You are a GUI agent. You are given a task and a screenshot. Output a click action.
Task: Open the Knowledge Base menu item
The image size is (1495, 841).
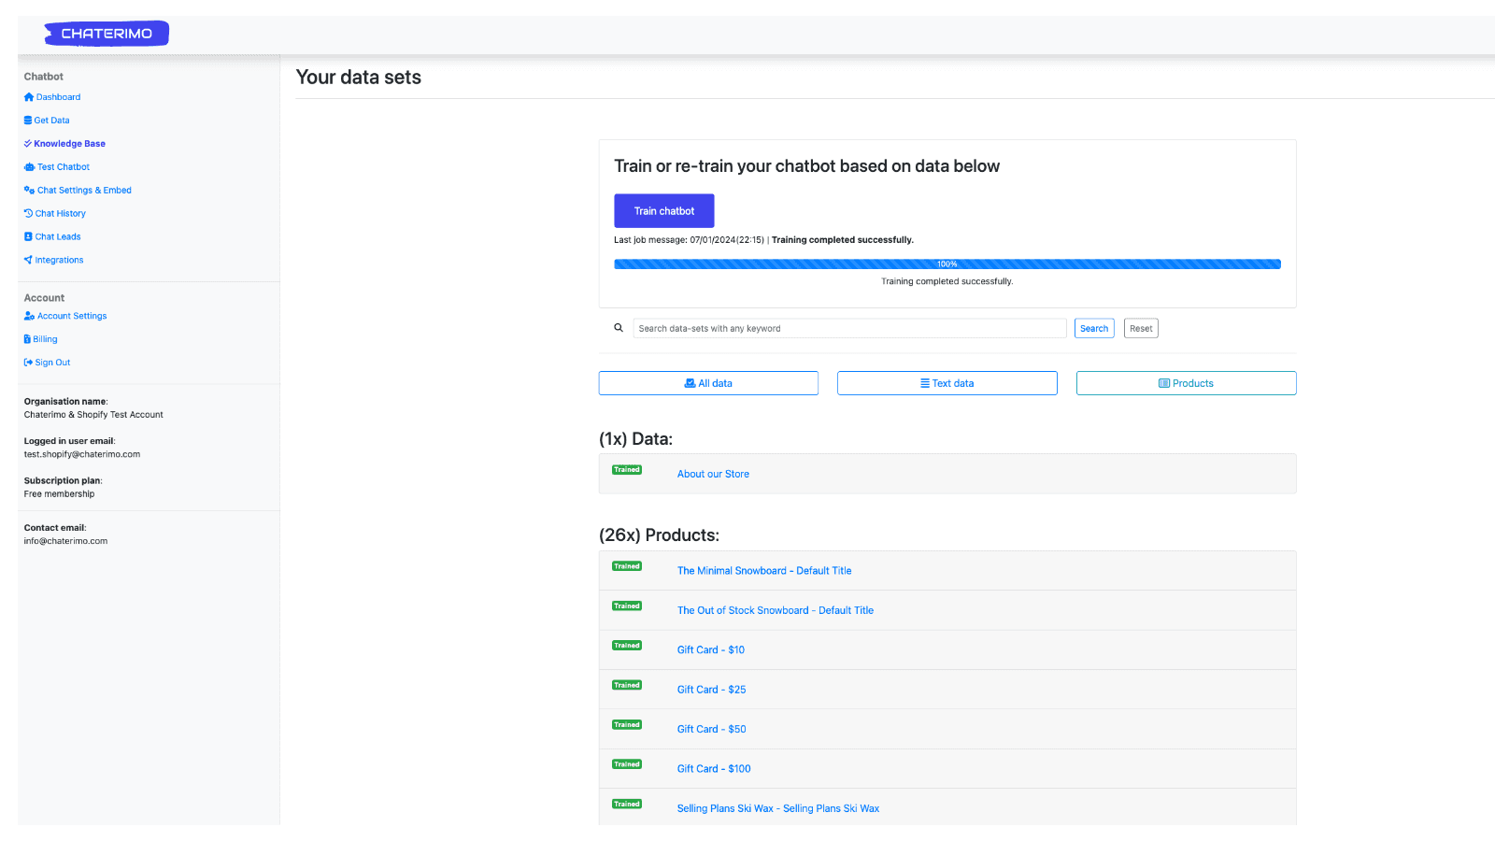point(69,144)
